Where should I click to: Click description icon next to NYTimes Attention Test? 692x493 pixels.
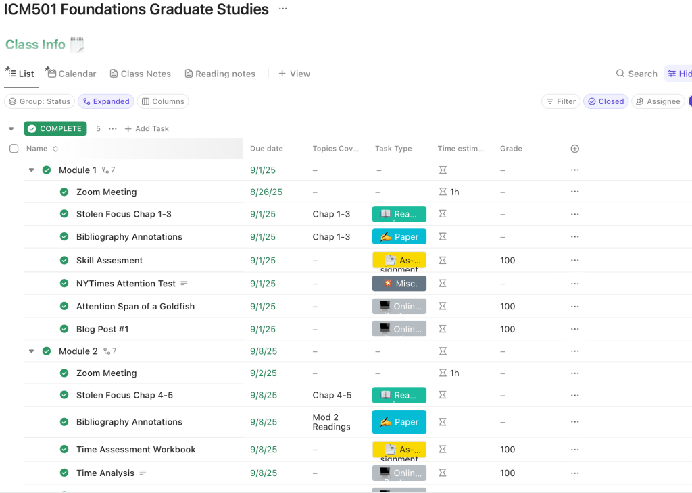click(x=184, y=284)
